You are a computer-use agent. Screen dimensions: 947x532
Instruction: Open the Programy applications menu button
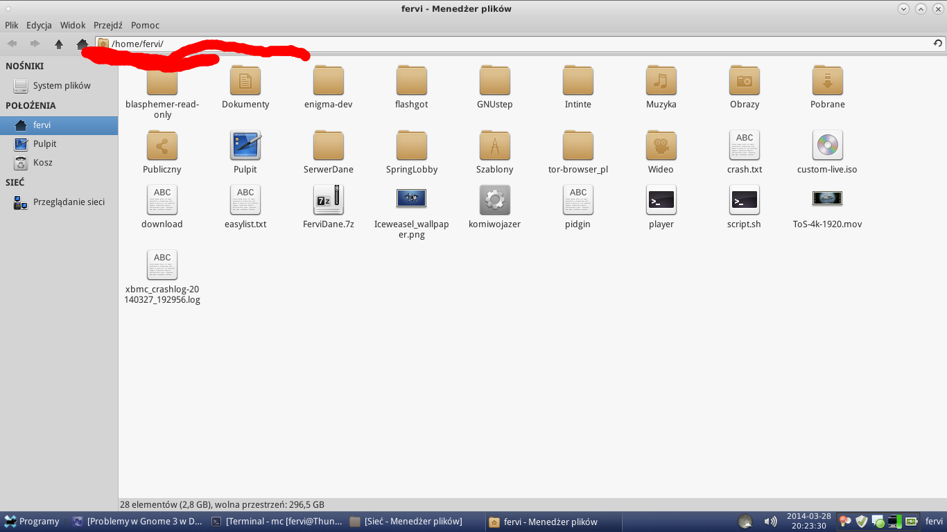point(32,522)
